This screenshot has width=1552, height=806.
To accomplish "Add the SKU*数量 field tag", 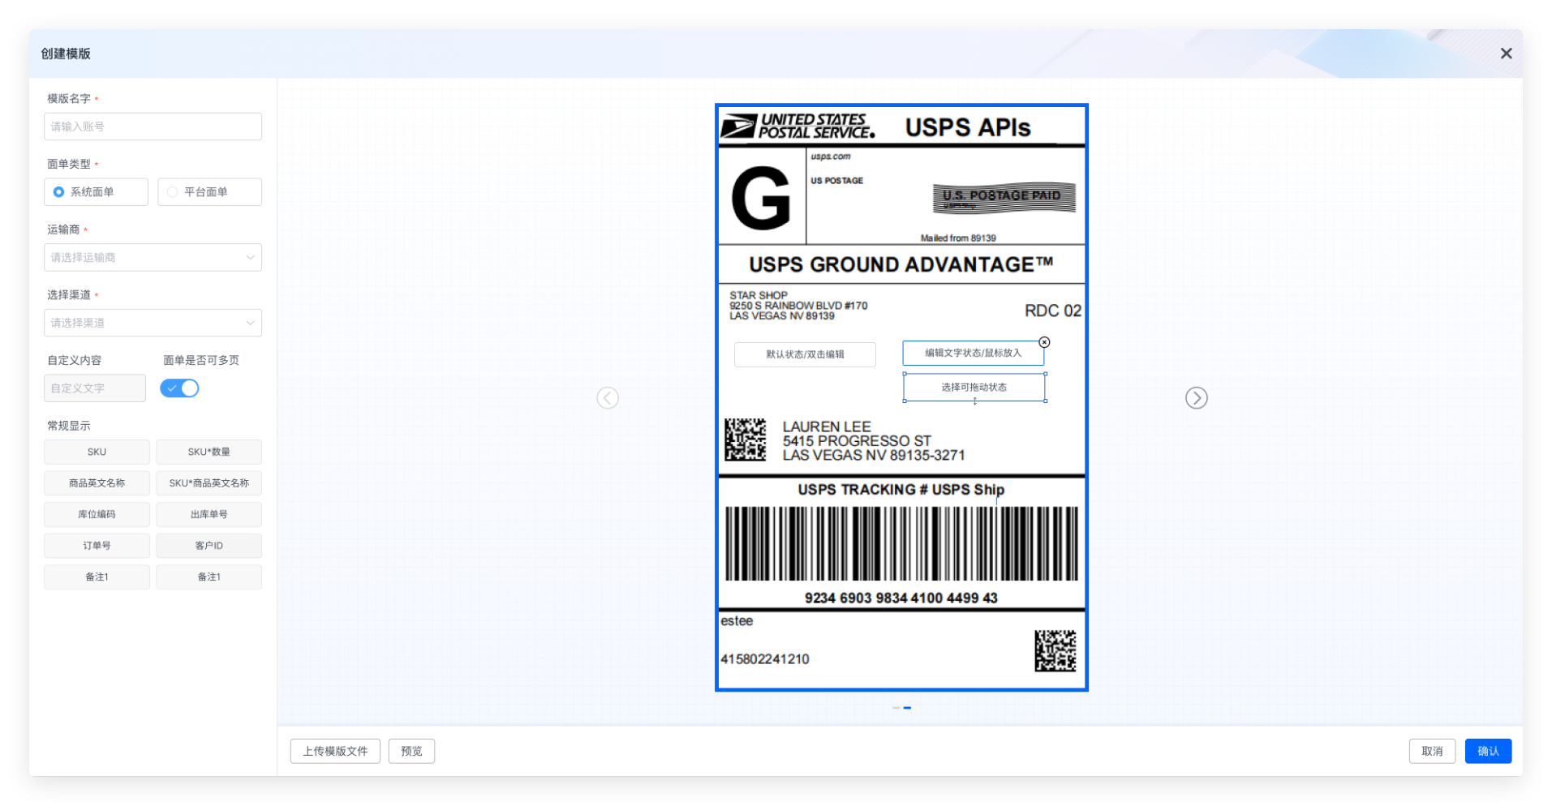I will coord(209,452).
